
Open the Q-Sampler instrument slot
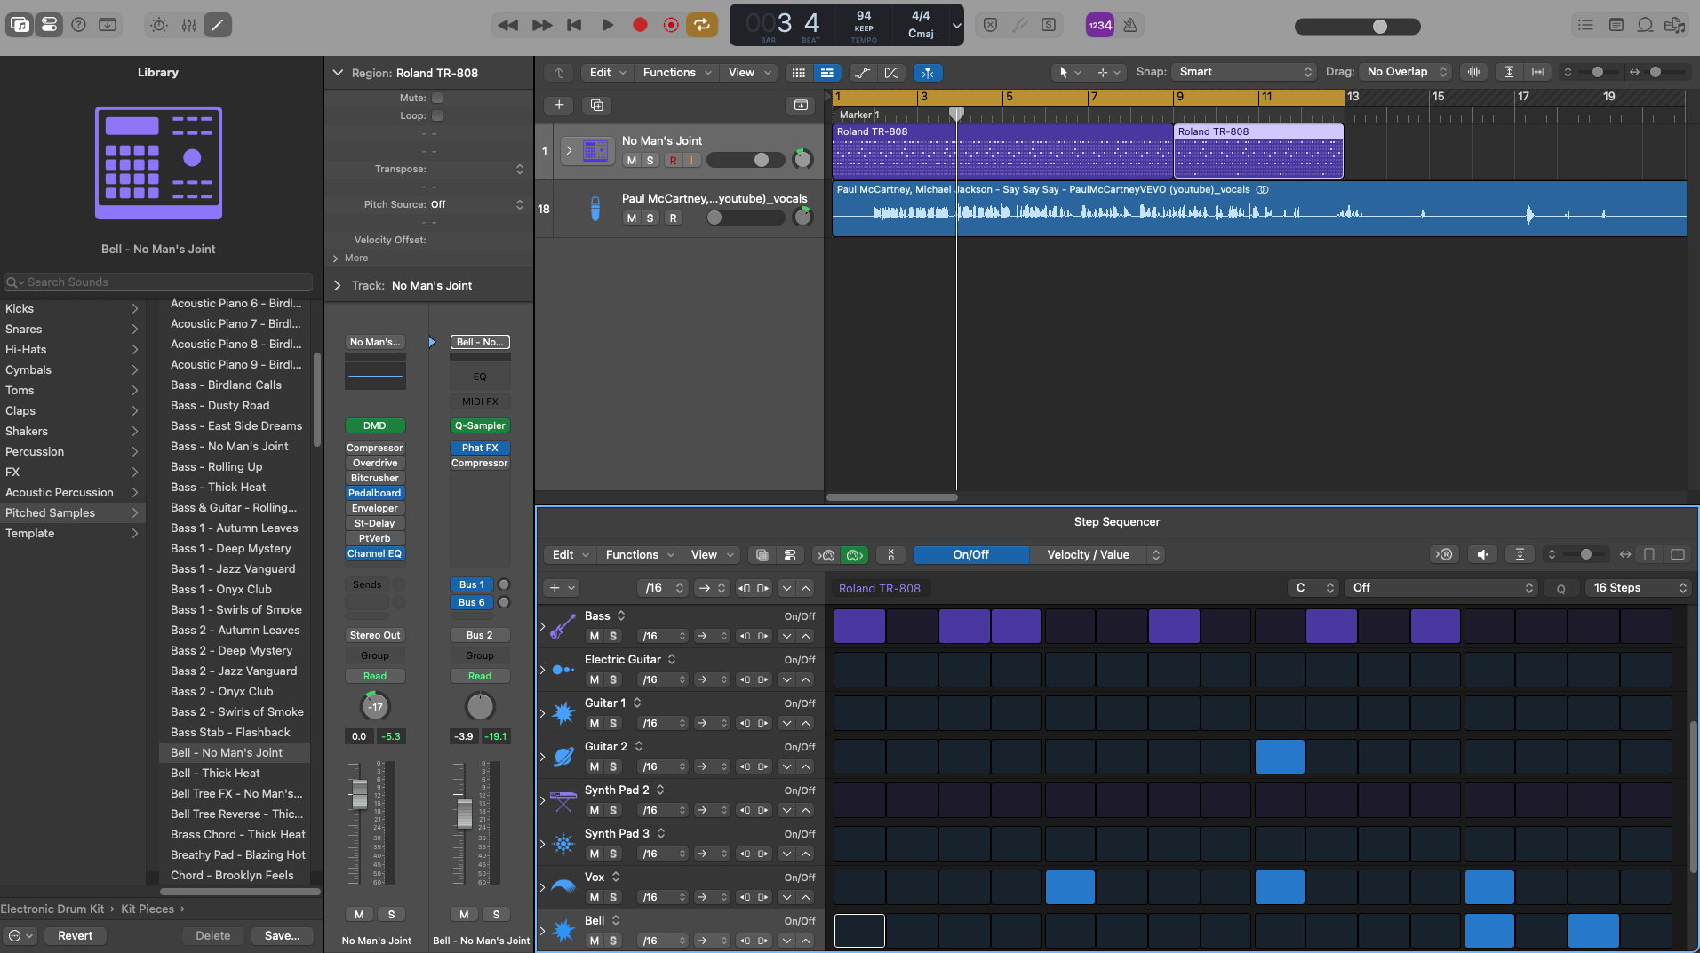point(480,426)
